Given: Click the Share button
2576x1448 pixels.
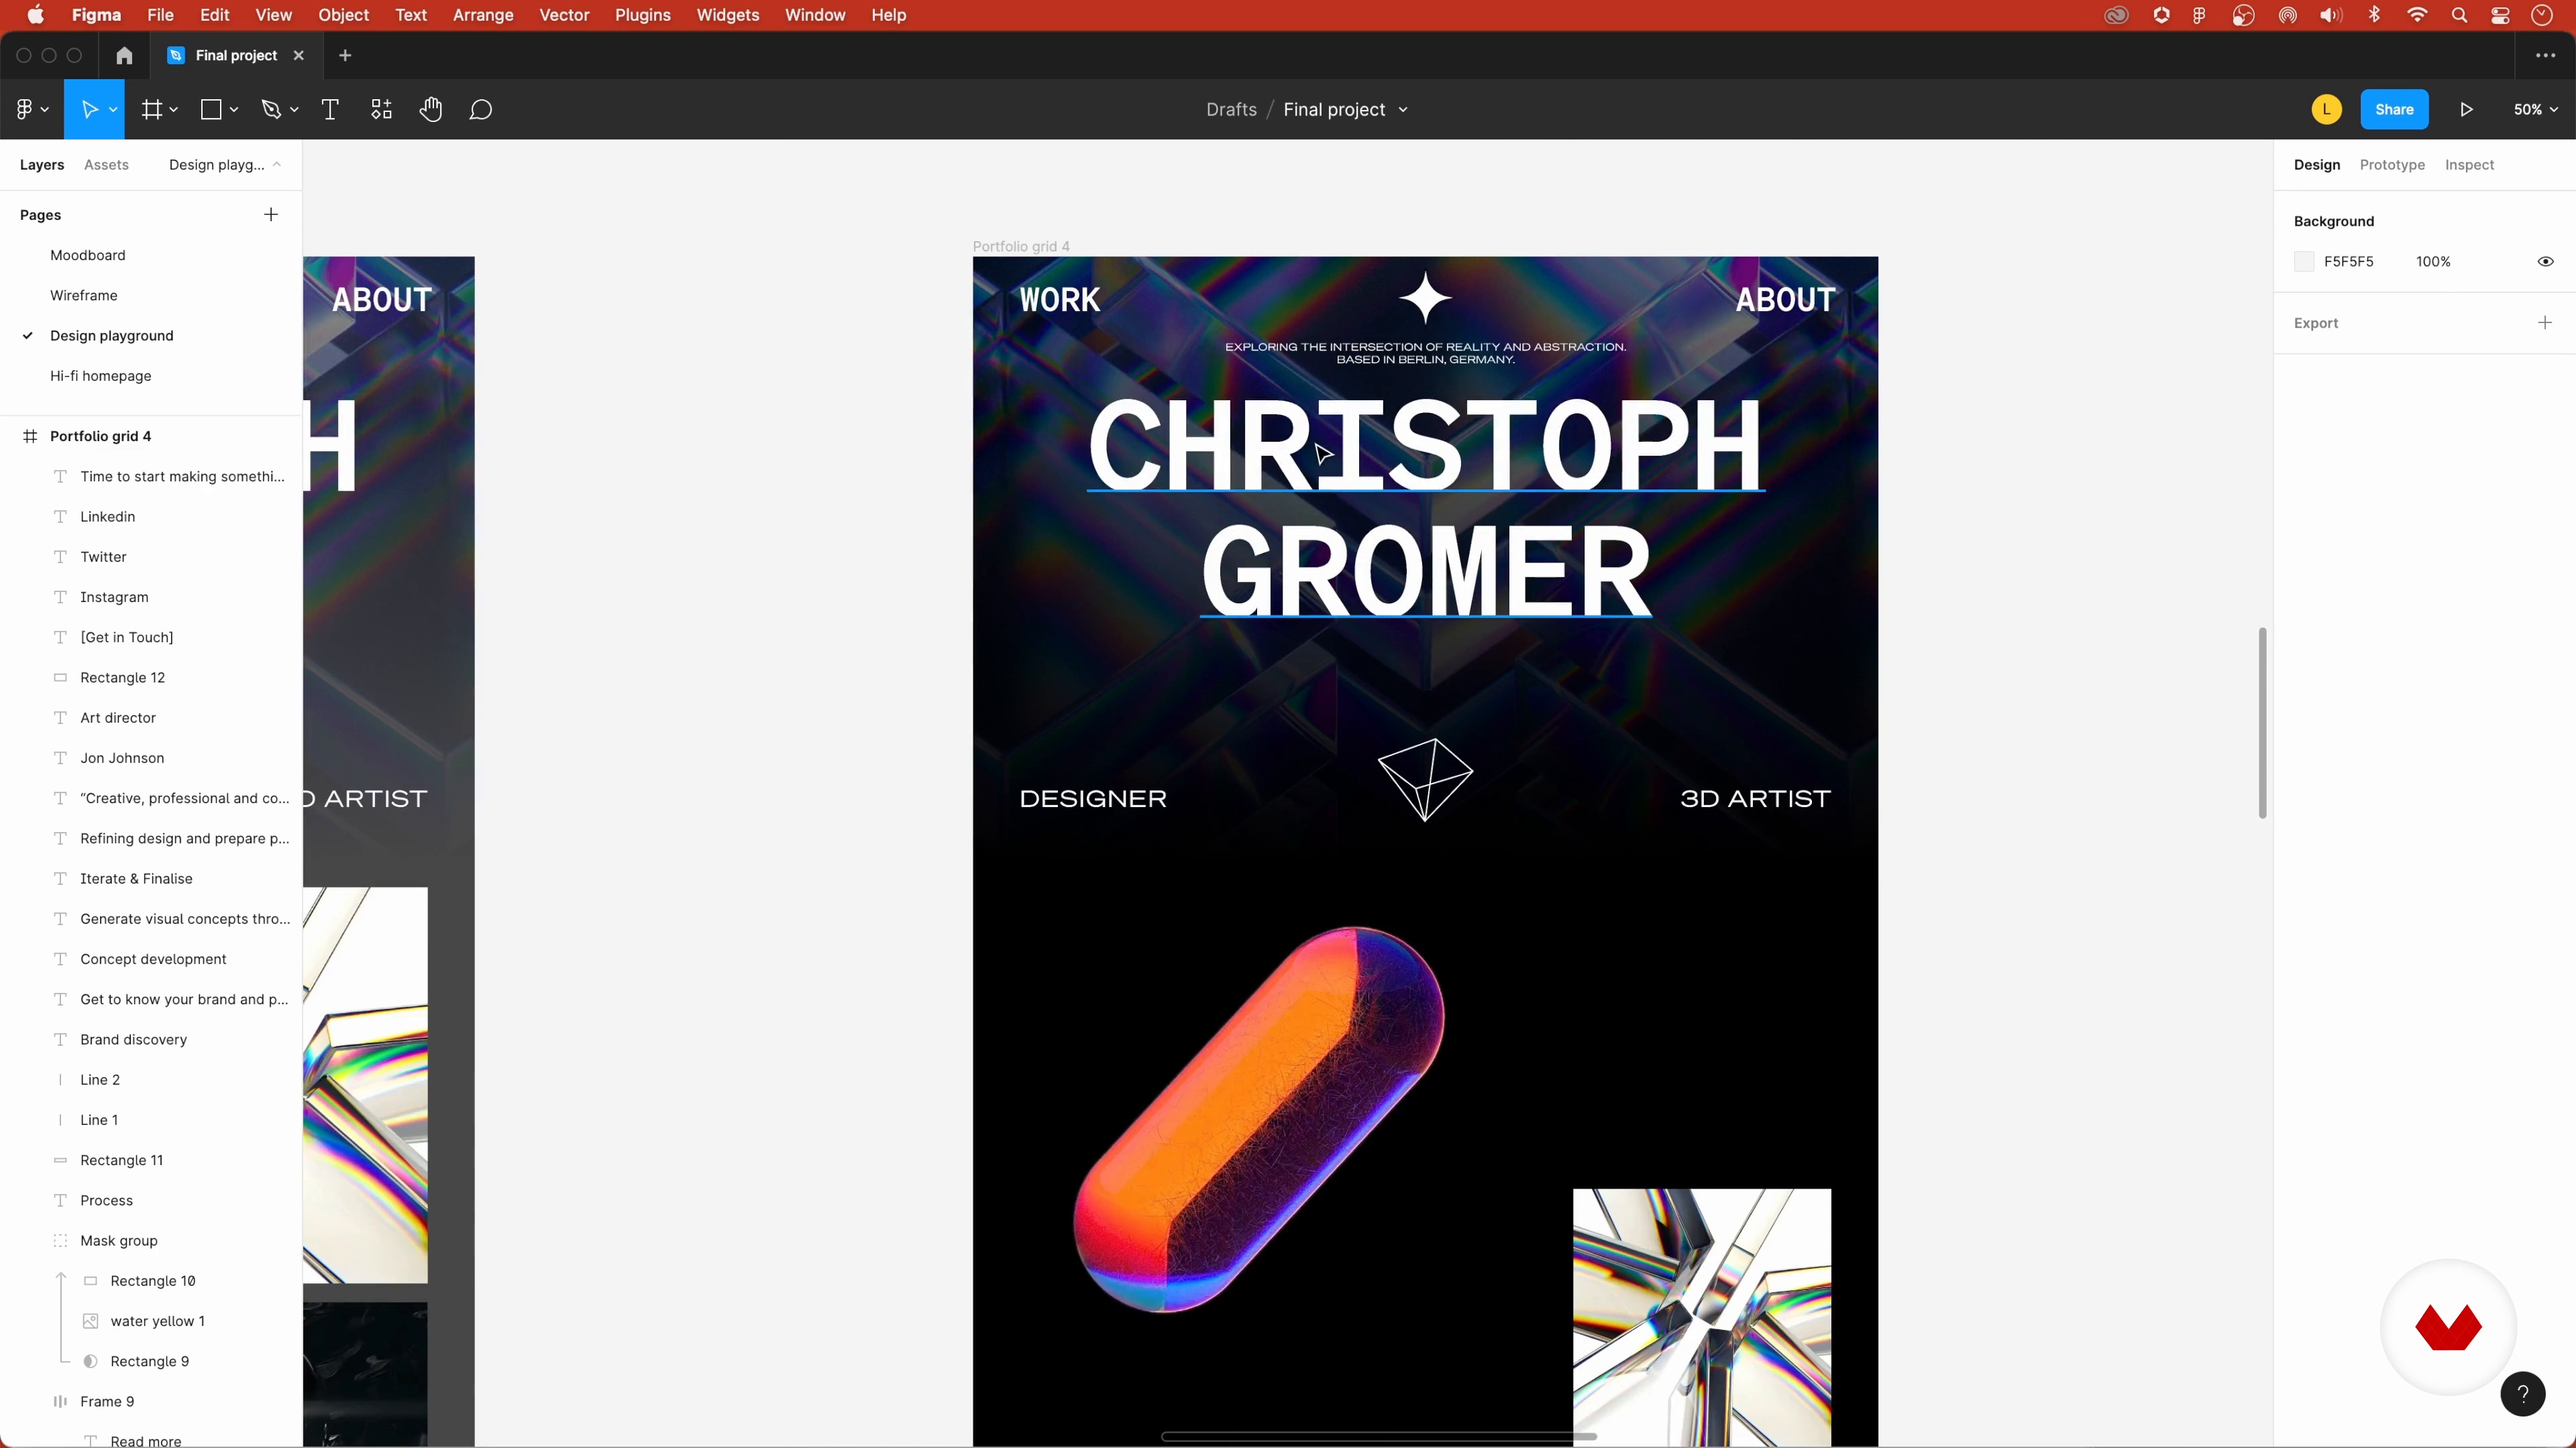Looking at the screenshot, I should coord(2394,110).
